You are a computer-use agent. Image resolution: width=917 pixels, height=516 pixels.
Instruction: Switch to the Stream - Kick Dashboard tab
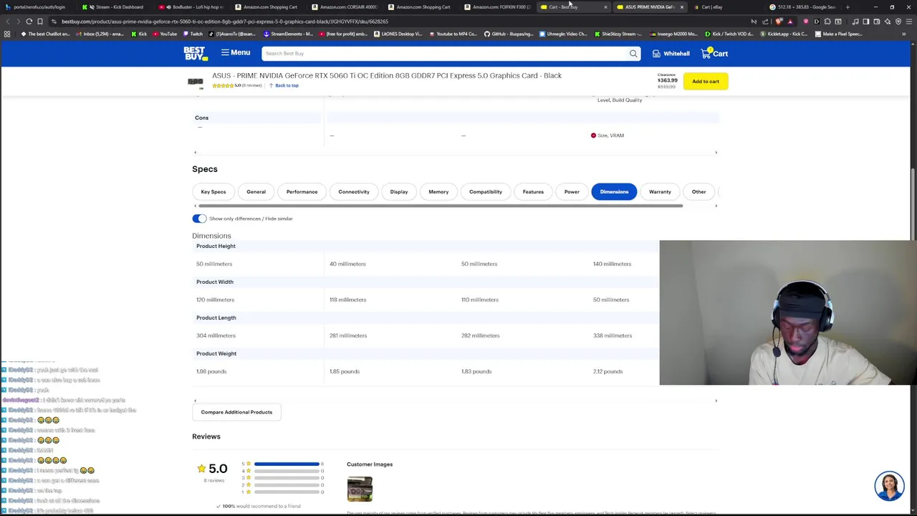115,7
